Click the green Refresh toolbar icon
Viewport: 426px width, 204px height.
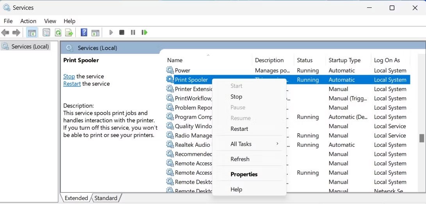click(58, 32)
